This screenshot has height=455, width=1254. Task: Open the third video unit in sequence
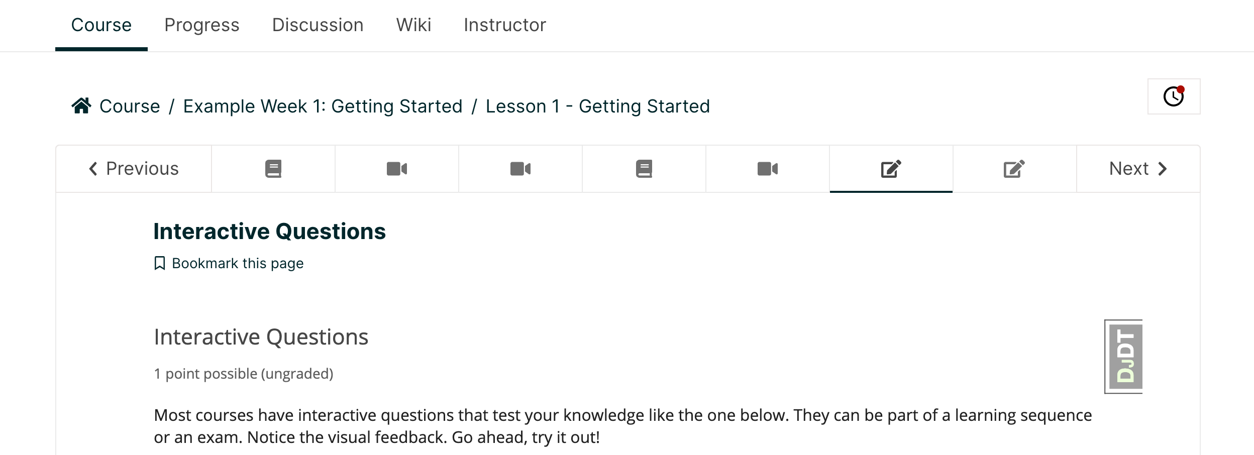(x=768, y=169)
